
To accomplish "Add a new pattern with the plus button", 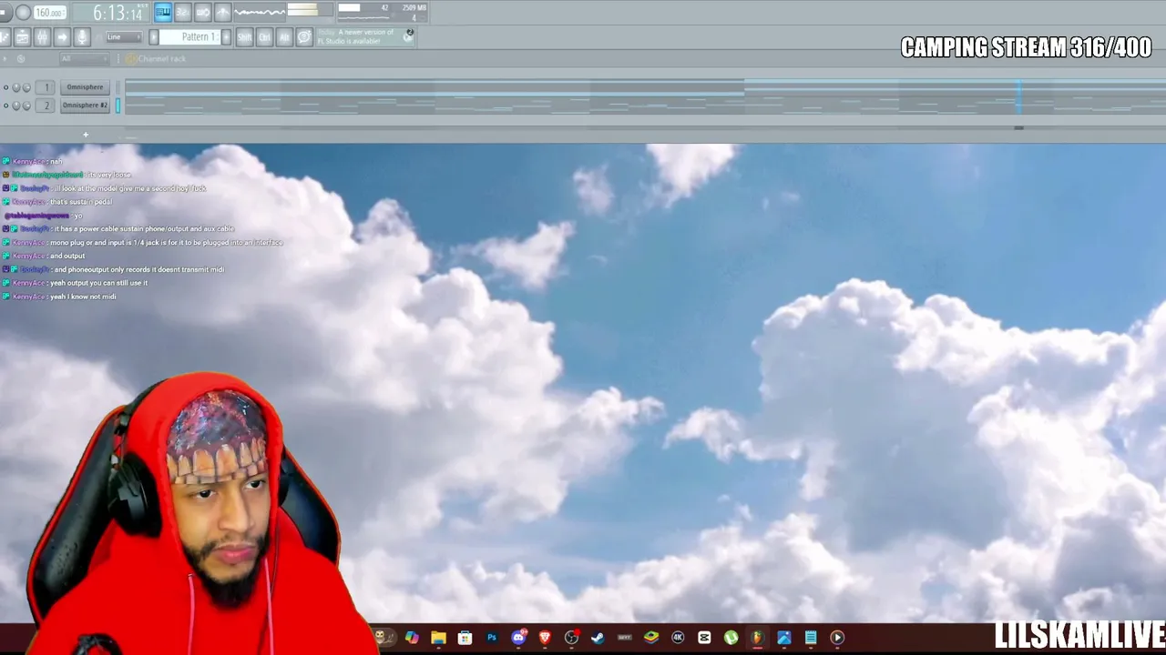I will pyautogui.click(x=227, y=37).
